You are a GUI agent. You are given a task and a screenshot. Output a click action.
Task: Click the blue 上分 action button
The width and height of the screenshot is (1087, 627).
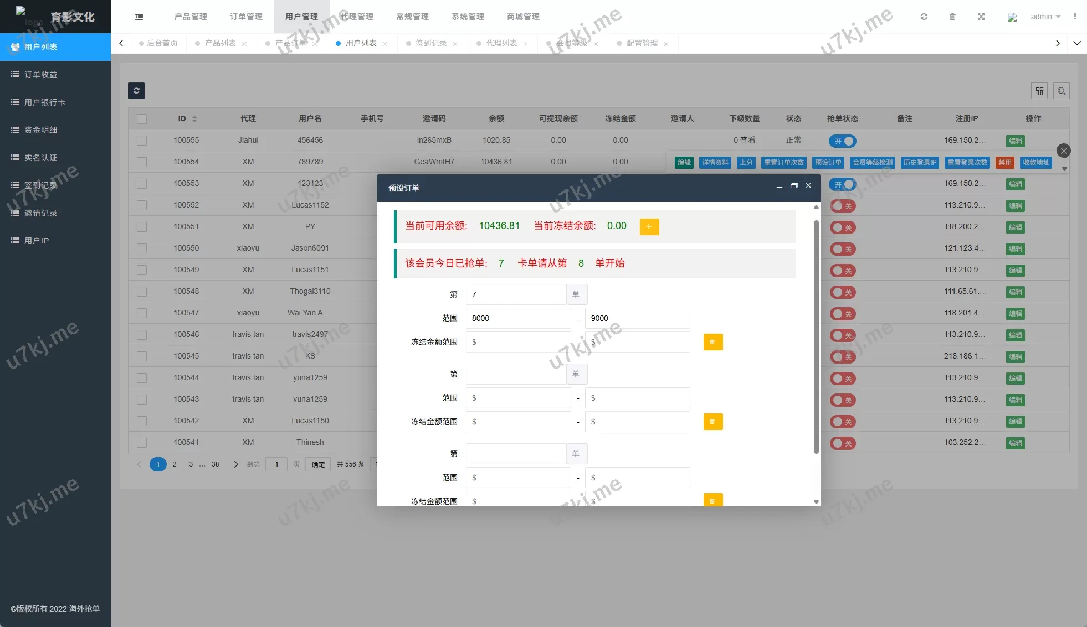746,162
